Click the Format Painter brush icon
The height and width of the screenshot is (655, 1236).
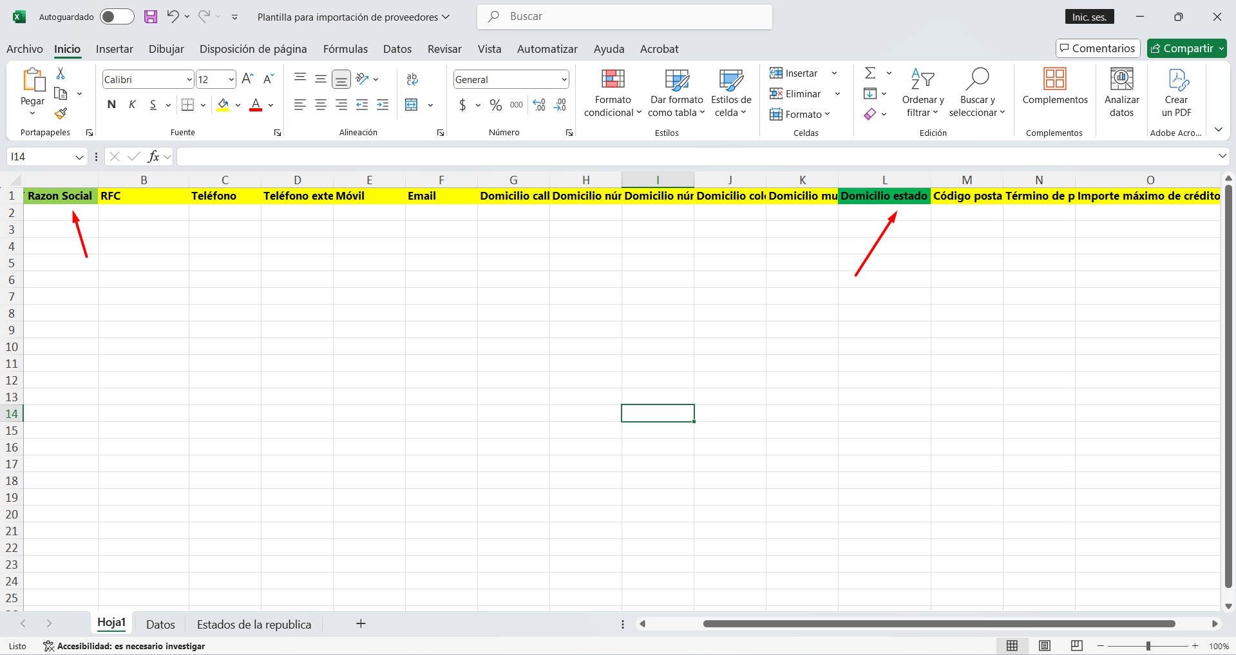tap(61, 114)
